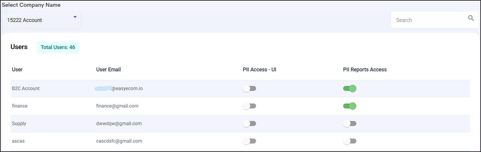The width and height of the screenshot is (481, 152).
Task: Turn off PII Reports Access for finance
Action: [350, 106]
